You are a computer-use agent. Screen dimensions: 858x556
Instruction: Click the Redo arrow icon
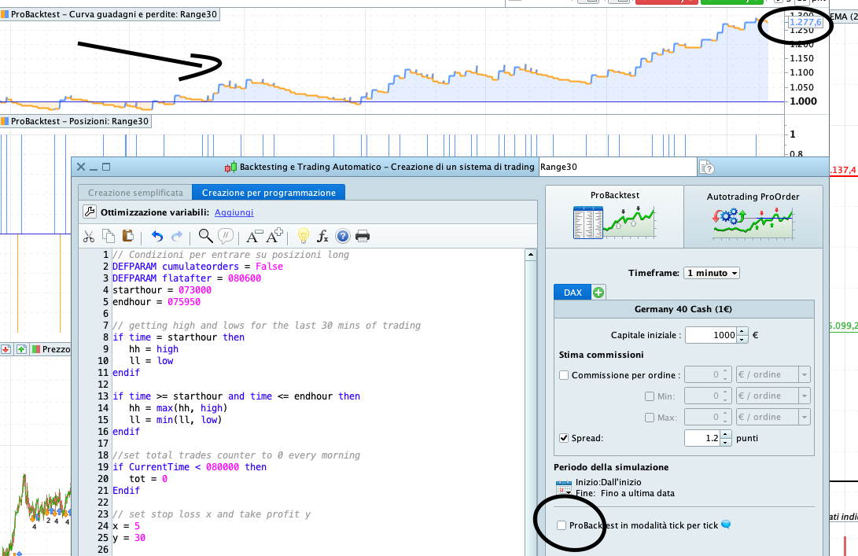177,237
